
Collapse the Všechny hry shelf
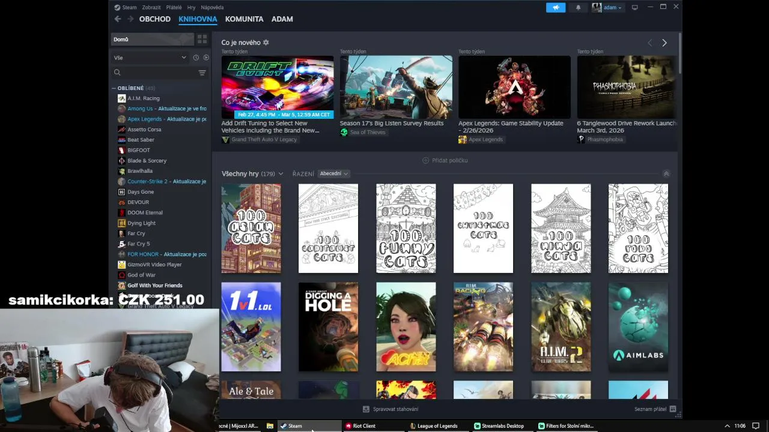tap(666, 173)
